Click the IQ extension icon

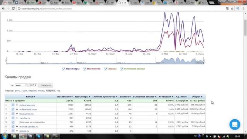coord(238,8)
